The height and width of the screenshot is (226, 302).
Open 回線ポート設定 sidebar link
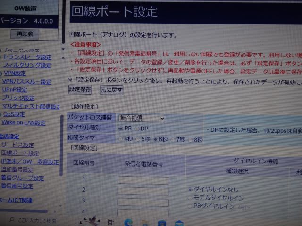[x=20, y=153]
